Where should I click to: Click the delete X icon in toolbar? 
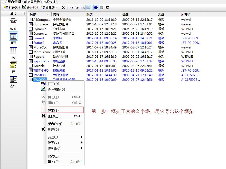pyautogui.click(x=63, y=7)
